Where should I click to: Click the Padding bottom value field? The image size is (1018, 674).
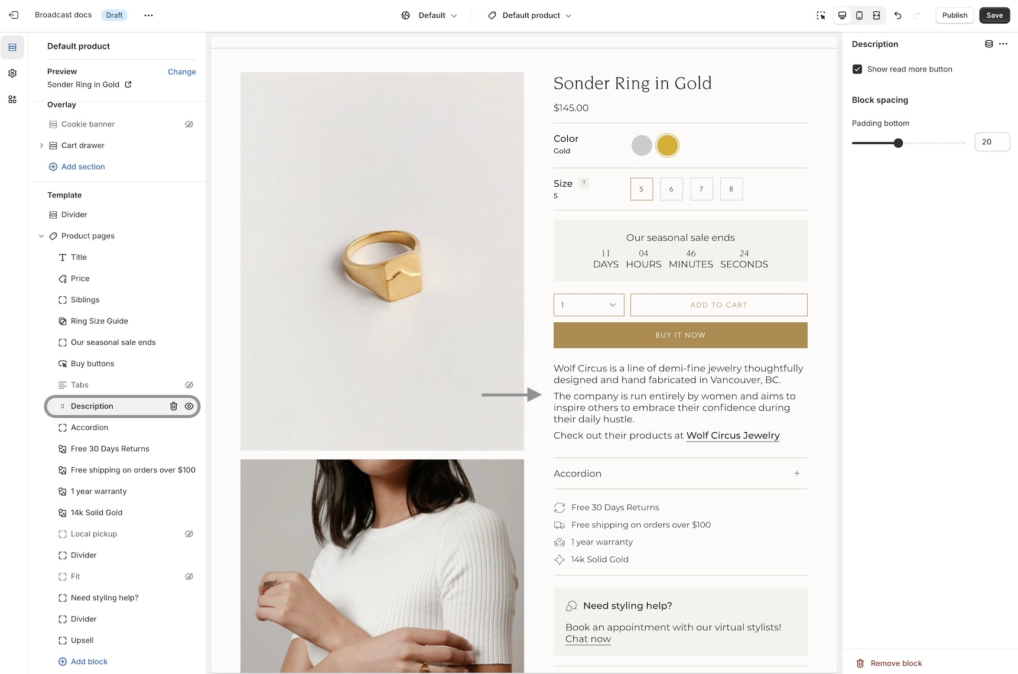click(x=991, y=142)
